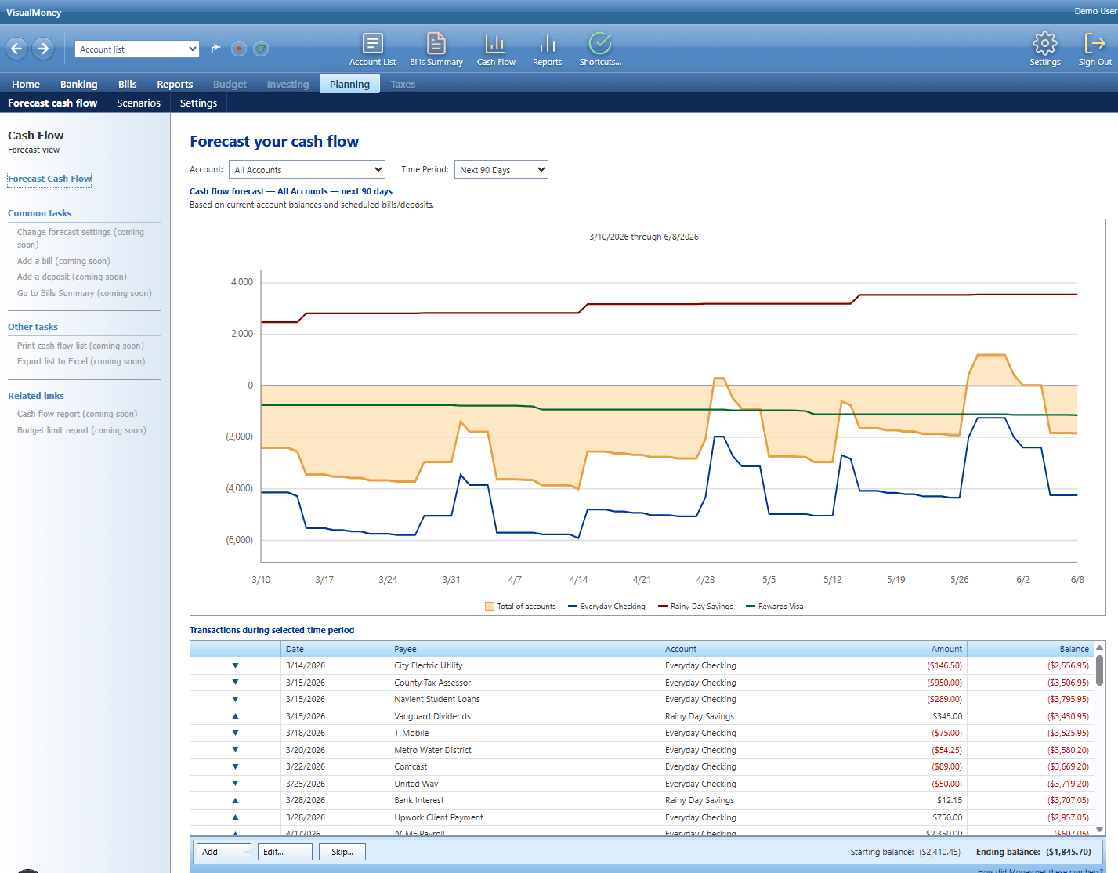The height and width of the screenshot is (873, 1118).
Task: Expand the Next 90 Days time period dropdown
Action: click(x=501, y=169)
